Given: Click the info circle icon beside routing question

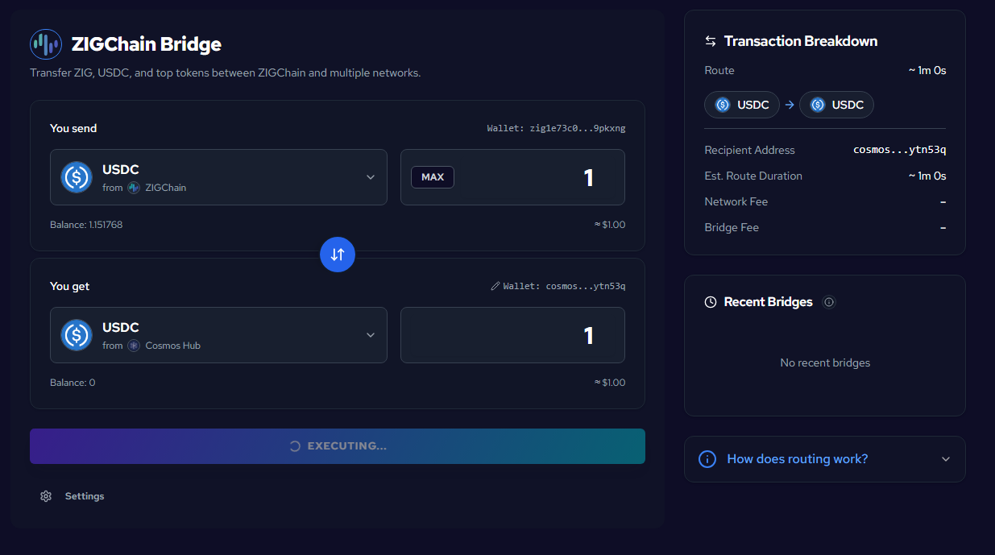Looking at the screenshot, I should (707, 459).
